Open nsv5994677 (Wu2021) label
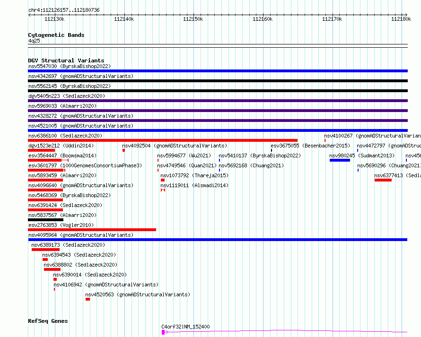The width and height of the screenshot is (421, 337). (x=184, y=156)
